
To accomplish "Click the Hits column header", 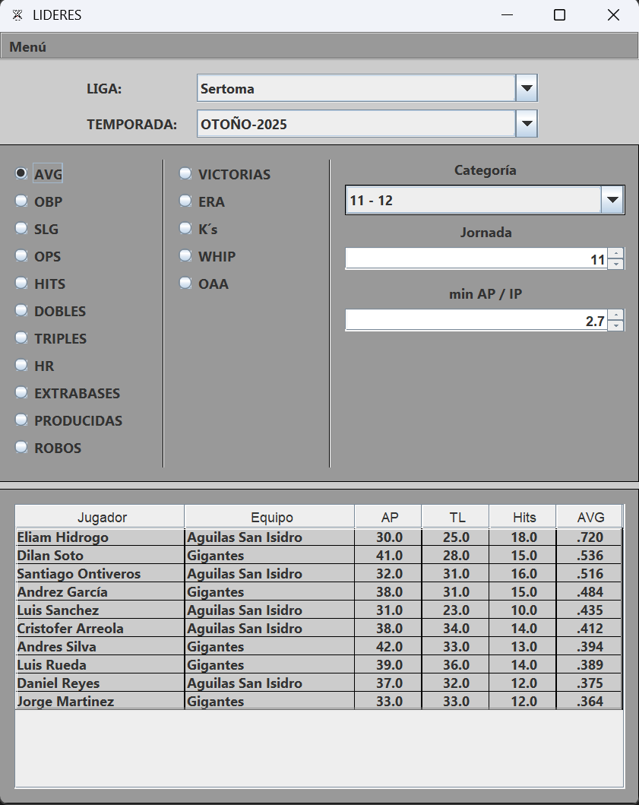I will pos(524,517).
